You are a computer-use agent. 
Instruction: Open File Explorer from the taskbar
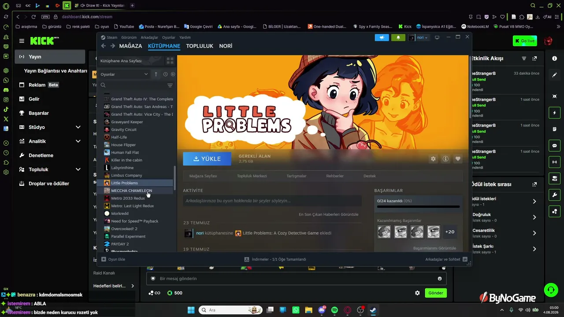tap(308, 310)
